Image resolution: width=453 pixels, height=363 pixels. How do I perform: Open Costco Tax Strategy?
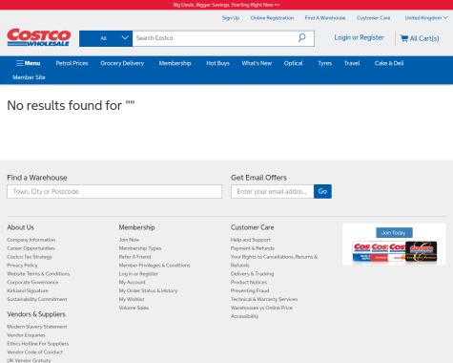(30, 257)
